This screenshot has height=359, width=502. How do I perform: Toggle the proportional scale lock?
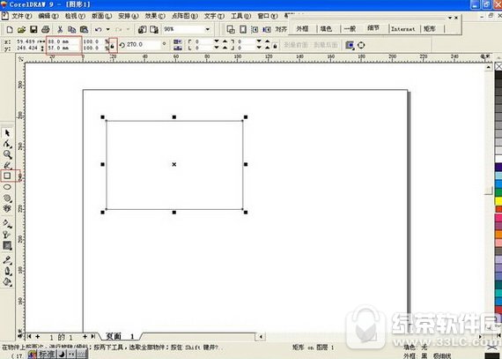113,45
